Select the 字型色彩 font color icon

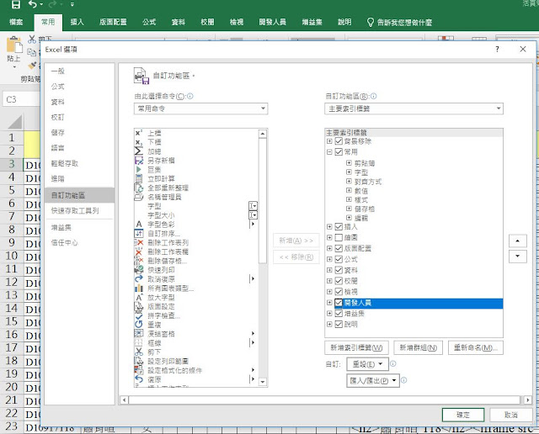[x=138, y=225]
